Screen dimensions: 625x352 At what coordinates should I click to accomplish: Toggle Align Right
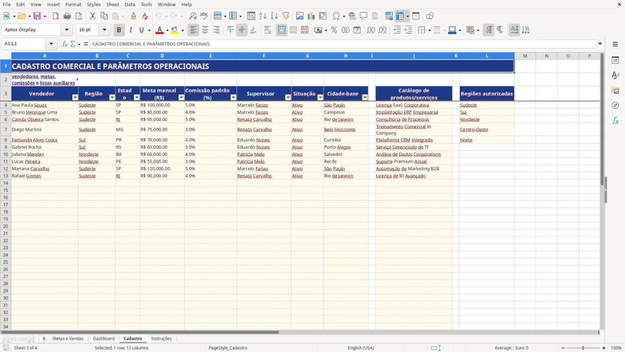click(216, 30)
